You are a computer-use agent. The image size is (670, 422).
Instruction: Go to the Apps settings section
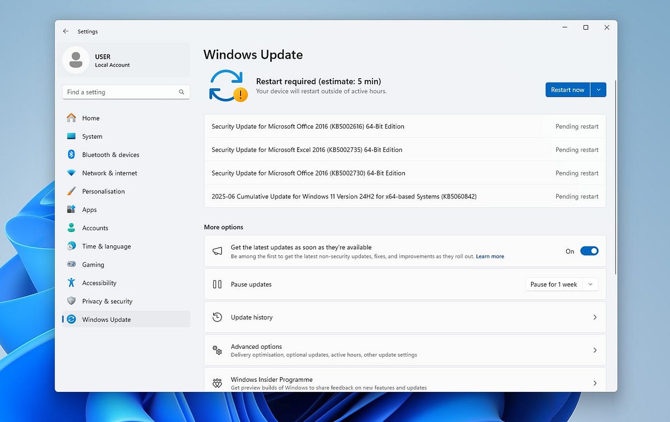click(x=89, y=210)
